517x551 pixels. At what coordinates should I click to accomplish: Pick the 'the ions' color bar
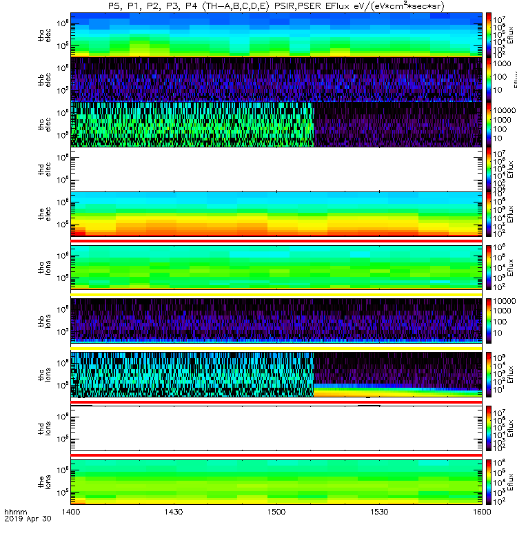(489, 481)
